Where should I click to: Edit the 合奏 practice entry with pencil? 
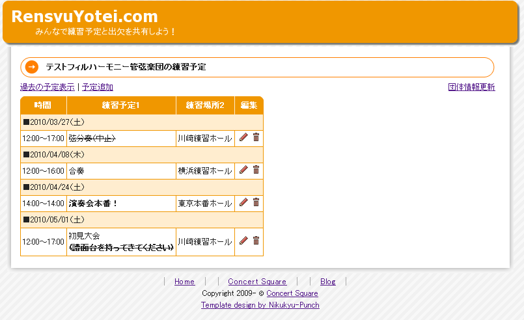click(243, 170)
